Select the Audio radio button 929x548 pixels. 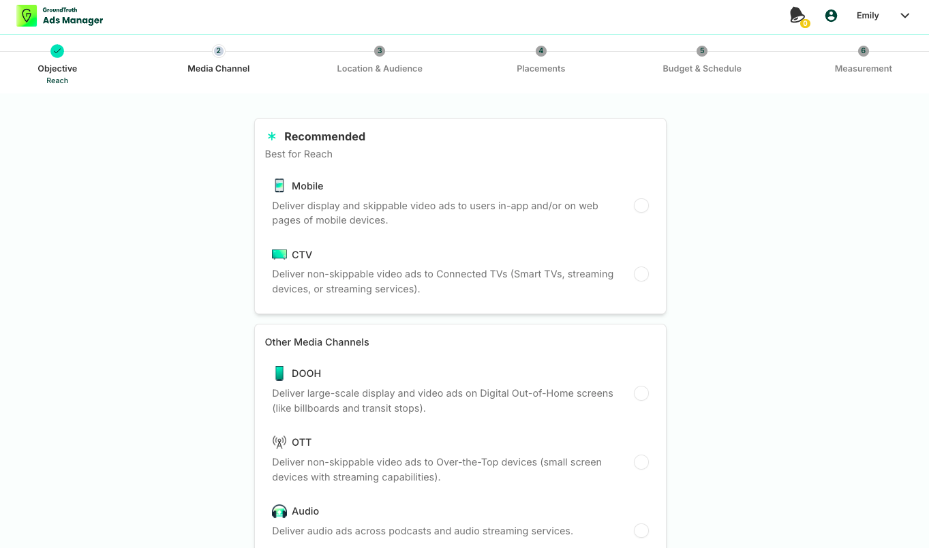pos(641,531)
